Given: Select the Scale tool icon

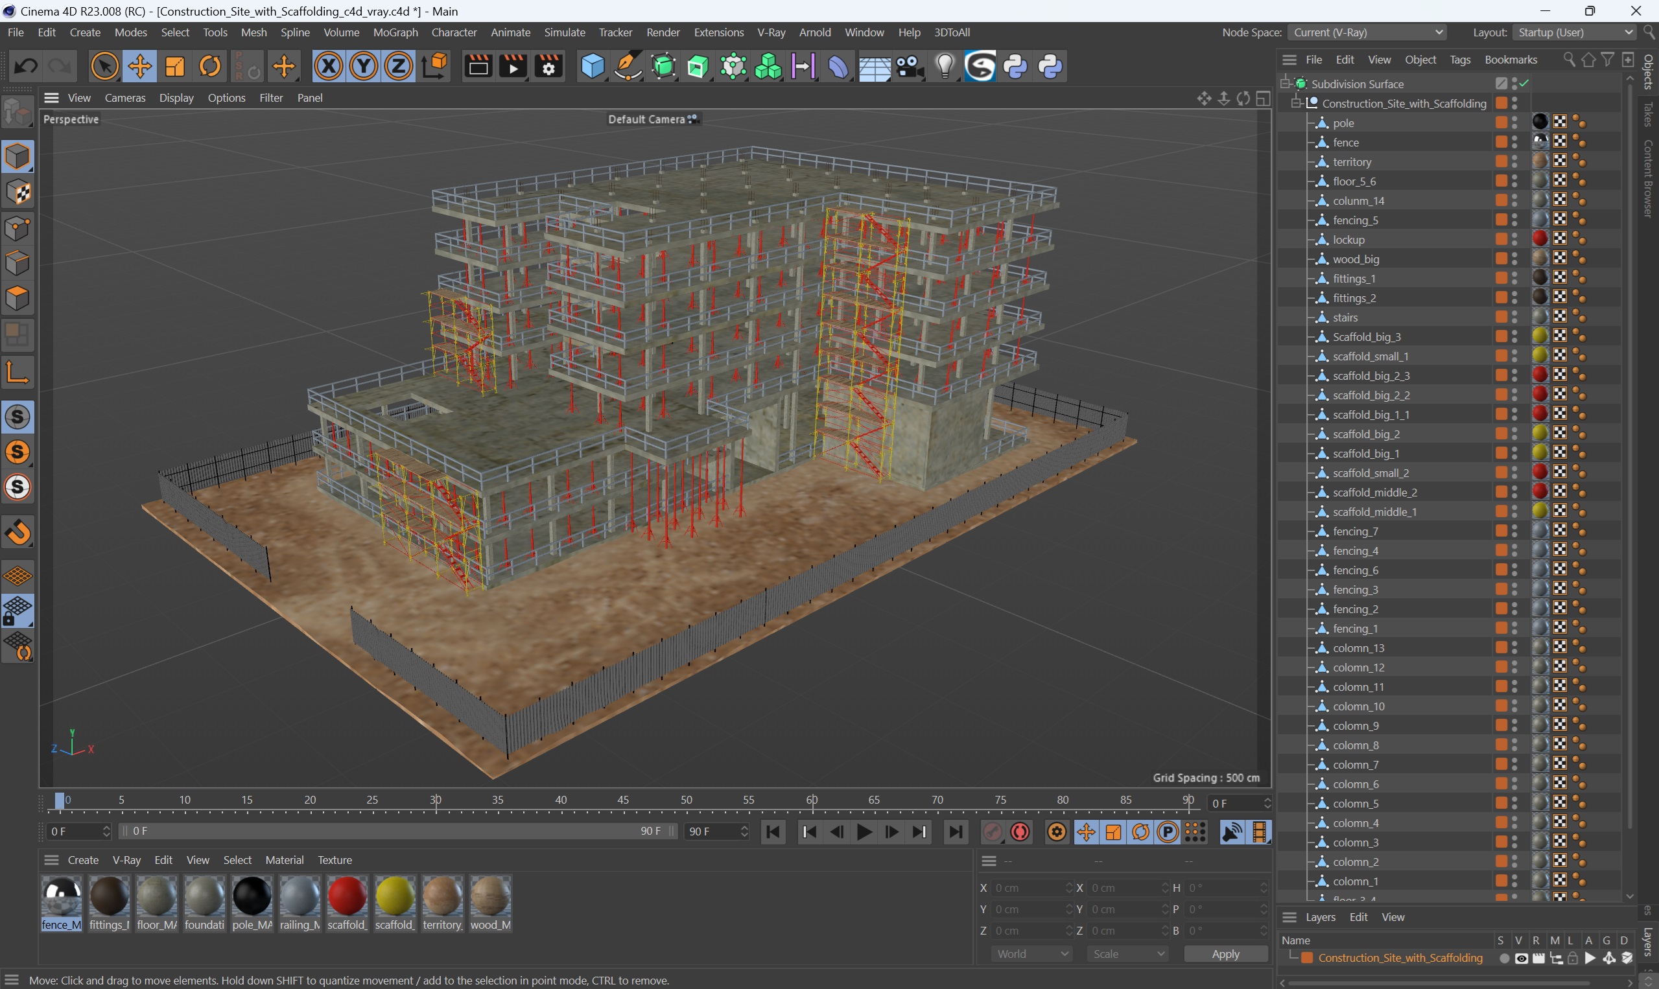Looking at the screenshot, I should (x=174, y=66).
